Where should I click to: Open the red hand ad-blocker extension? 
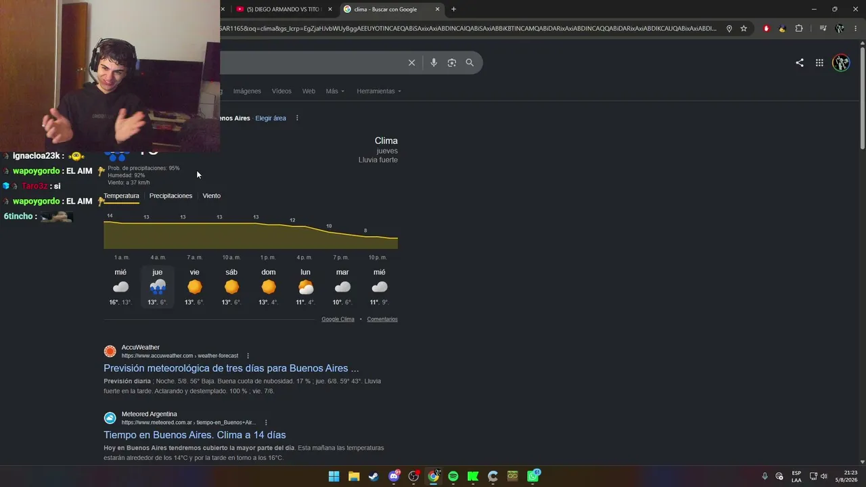pyautogui.click(x=767, y=28)
